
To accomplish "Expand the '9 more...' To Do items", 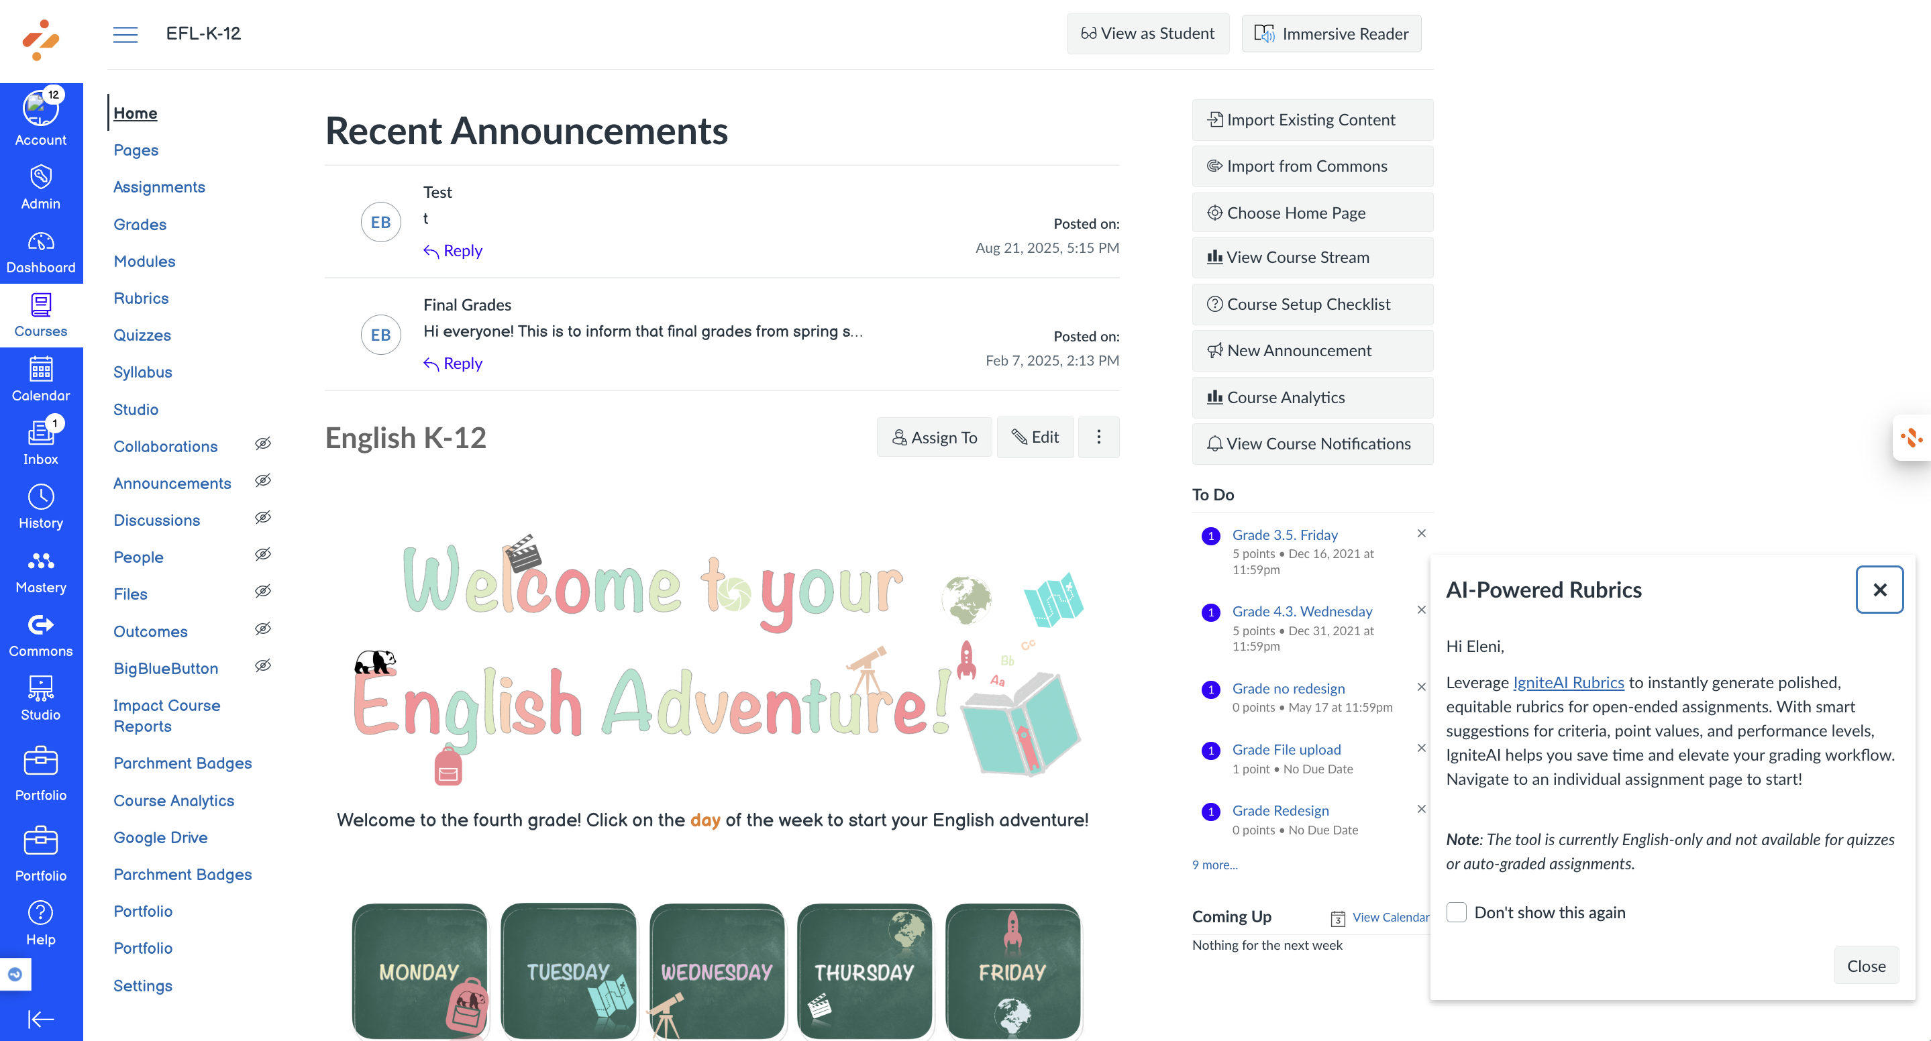I will (x=1214, y=865).
